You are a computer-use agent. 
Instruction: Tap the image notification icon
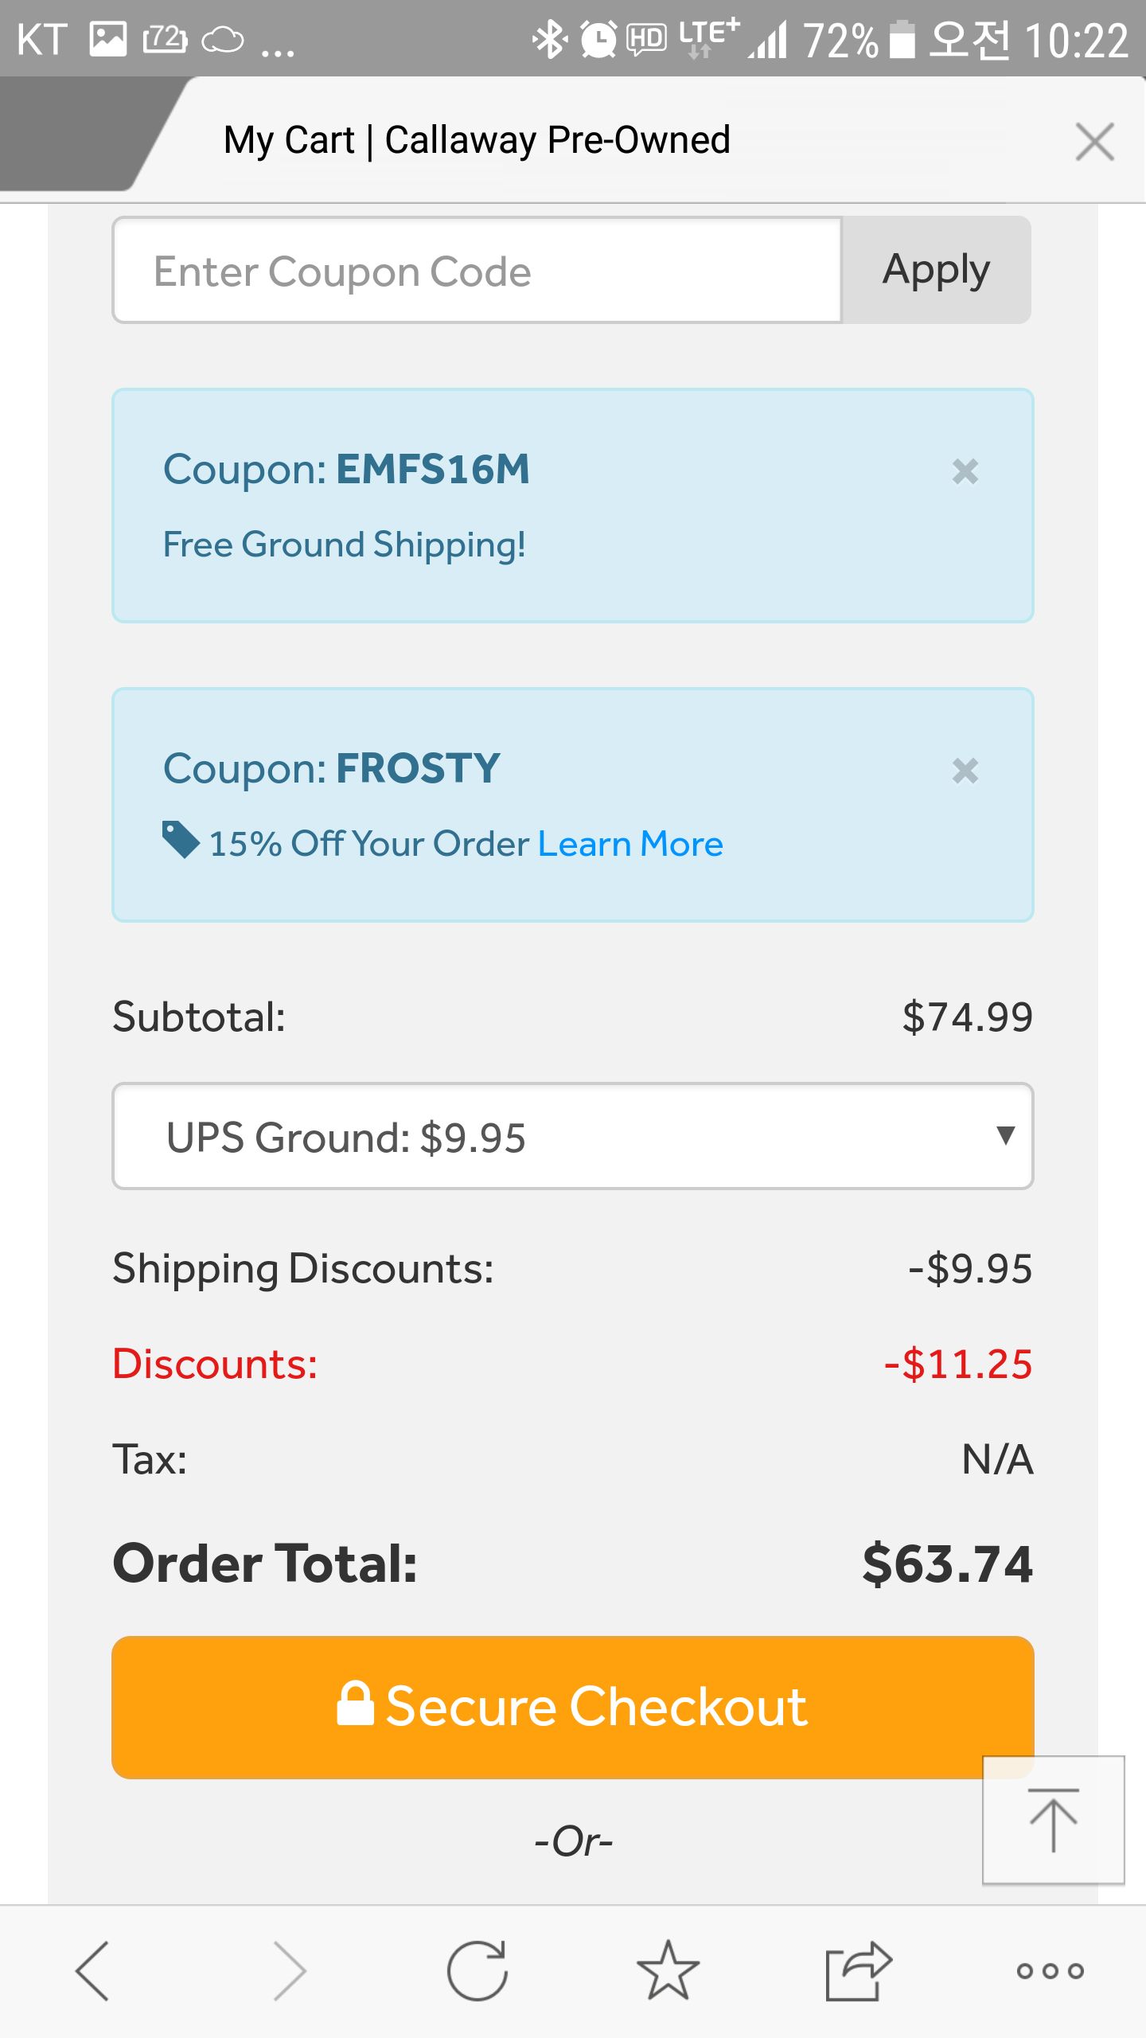[107, 39]
